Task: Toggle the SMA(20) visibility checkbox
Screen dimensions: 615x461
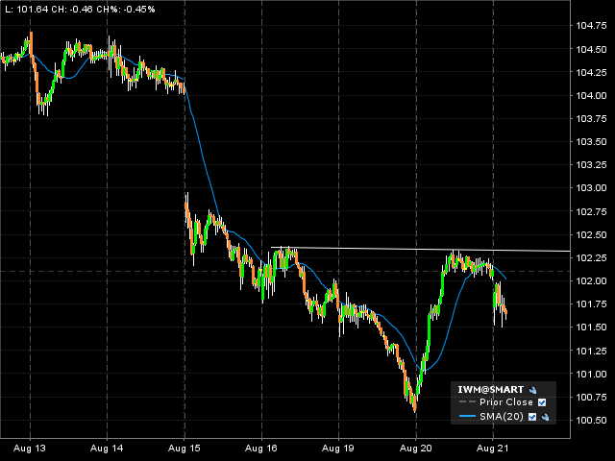Action: (x=532, y=417)
